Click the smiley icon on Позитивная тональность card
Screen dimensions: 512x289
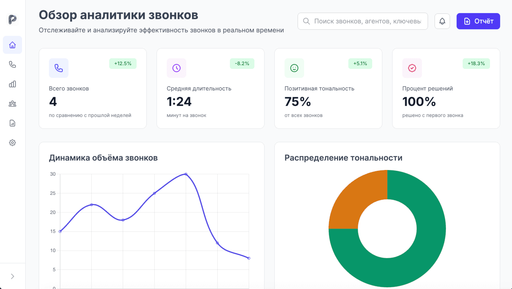(x=294, y=68)
